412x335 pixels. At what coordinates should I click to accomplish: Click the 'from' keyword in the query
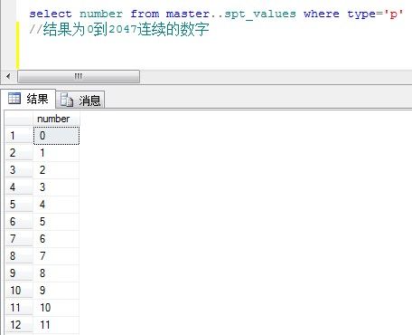(x=145, y=14)
